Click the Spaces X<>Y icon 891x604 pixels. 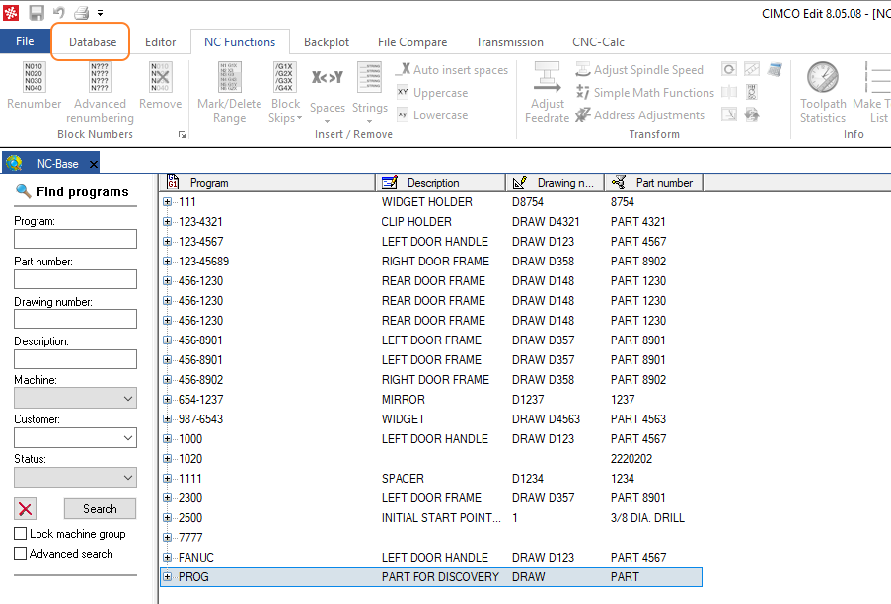tap(328, 77)
